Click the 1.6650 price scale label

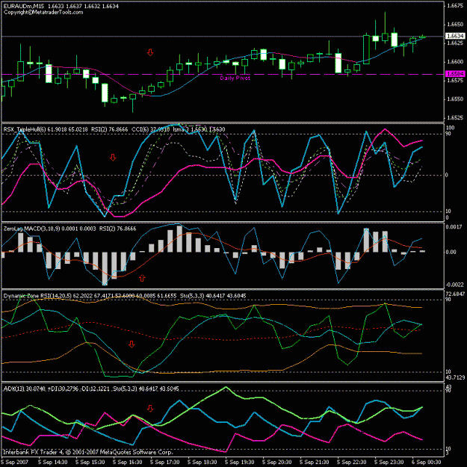(455, 25)
